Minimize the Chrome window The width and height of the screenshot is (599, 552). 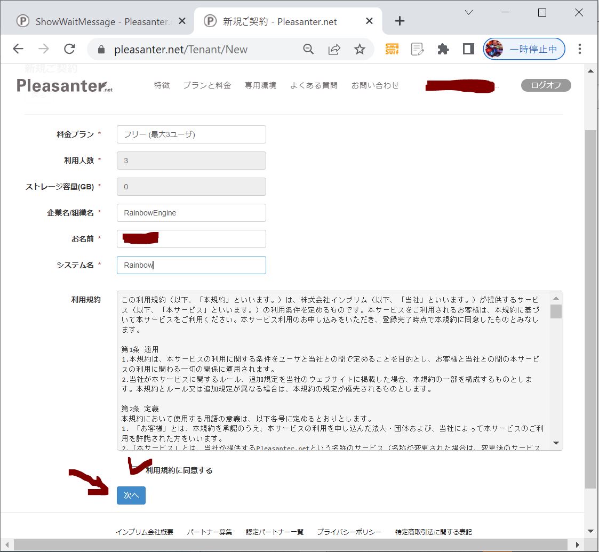tap(506, 13)
